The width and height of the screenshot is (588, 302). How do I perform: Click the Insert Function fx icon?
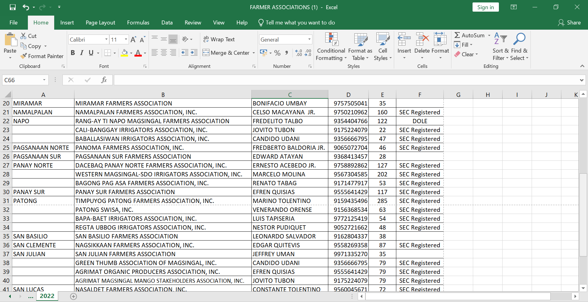pos(104,80)
